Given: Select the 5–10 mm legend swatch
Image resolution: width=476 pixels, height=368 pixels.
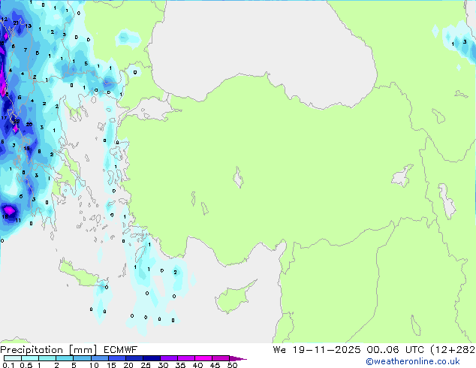Looking at the screenshot, I should 82,358.
